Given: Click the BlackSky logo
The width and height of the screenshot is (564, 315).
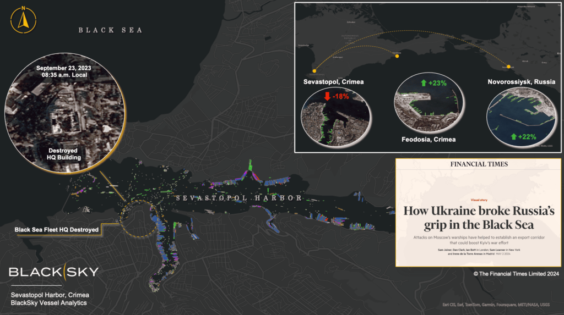Looking at the screenshot, I should point(54,272).
